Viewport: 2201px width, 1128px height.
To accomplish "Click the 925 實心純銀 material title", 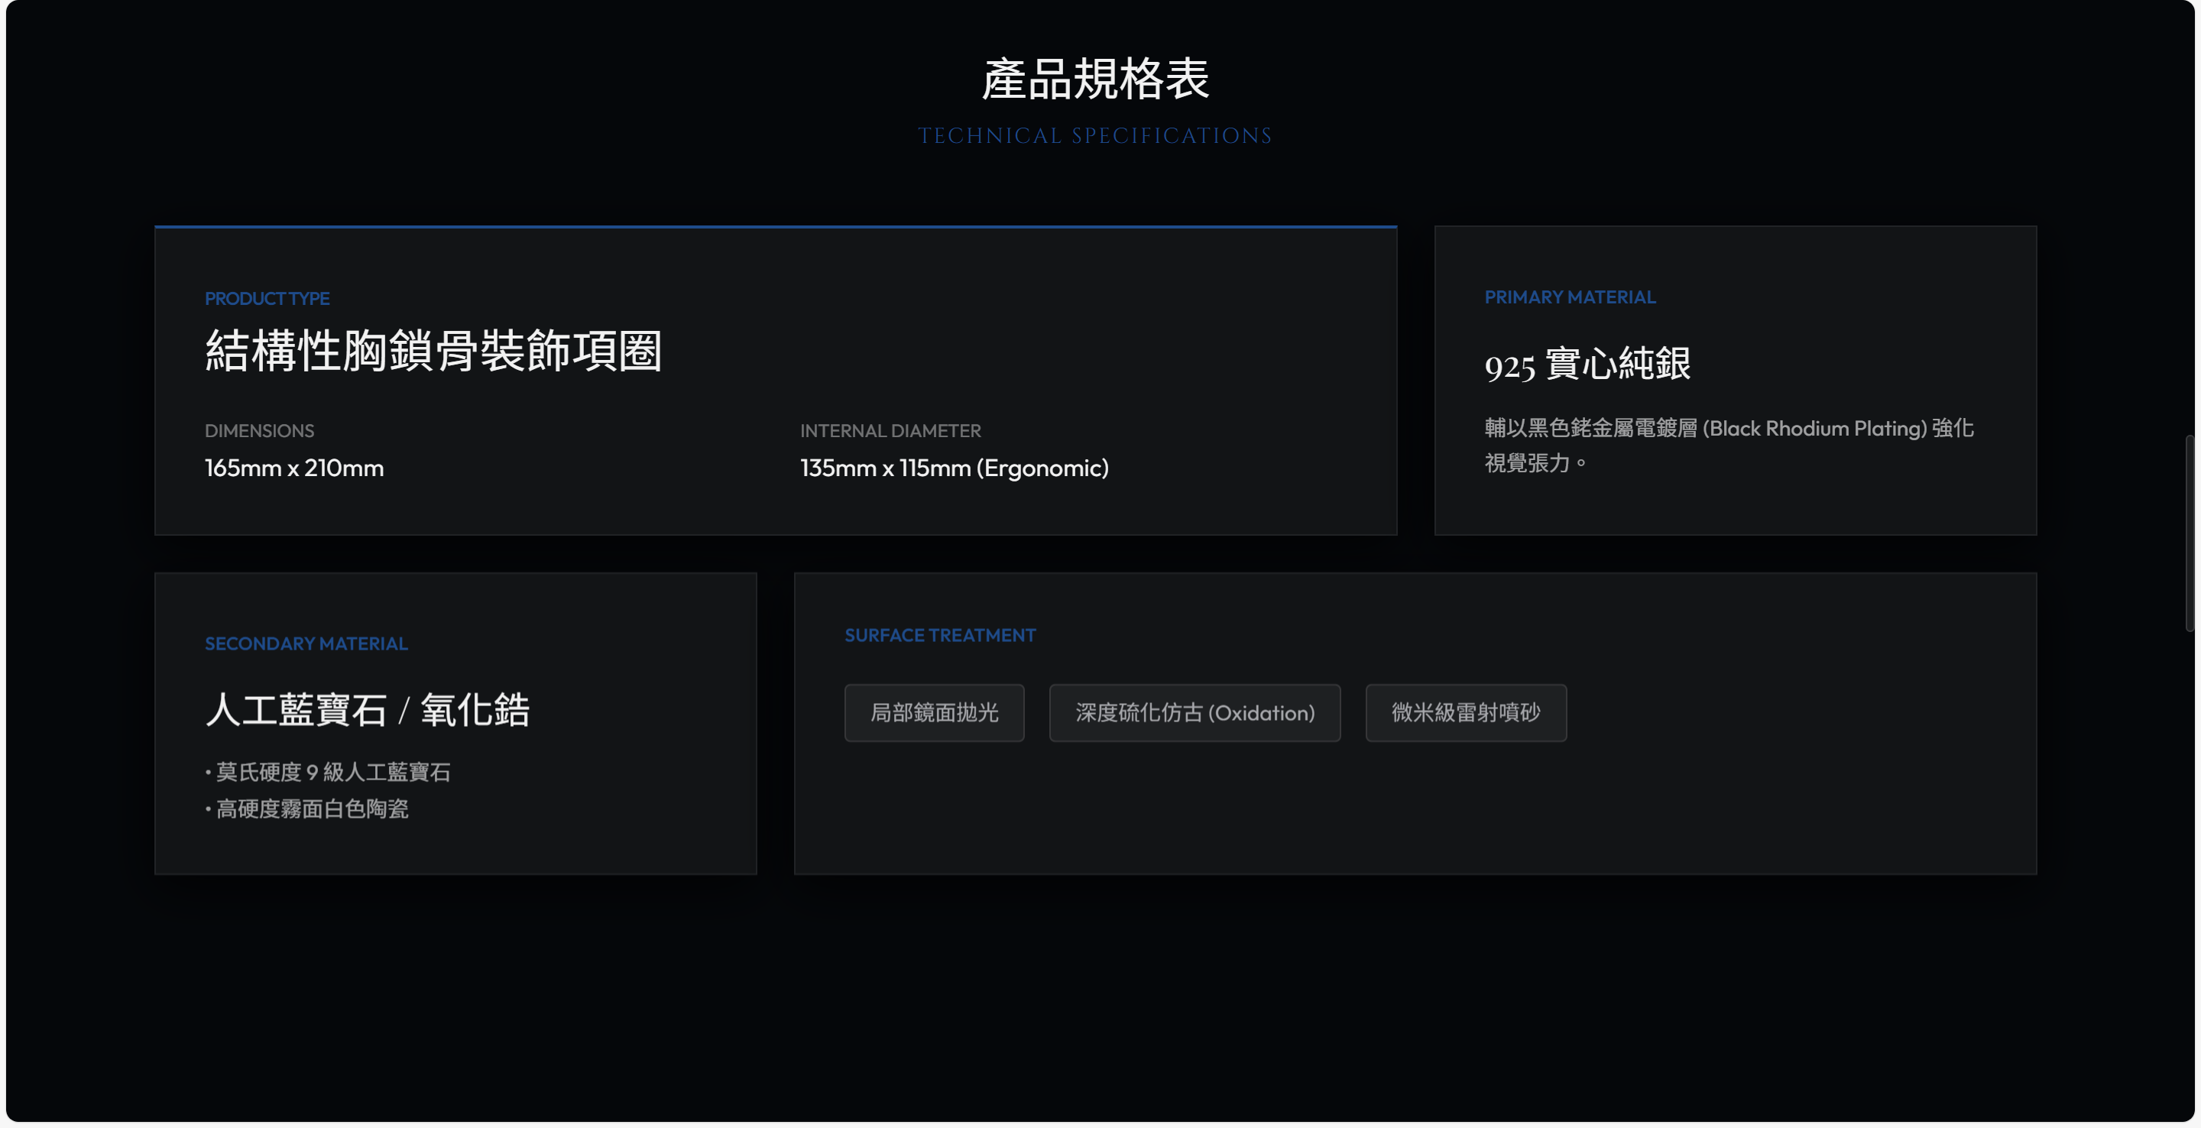I will pyautogui.click(x=1587, y=365).
